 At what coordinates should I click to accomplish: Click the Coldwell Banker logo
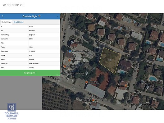12,111
